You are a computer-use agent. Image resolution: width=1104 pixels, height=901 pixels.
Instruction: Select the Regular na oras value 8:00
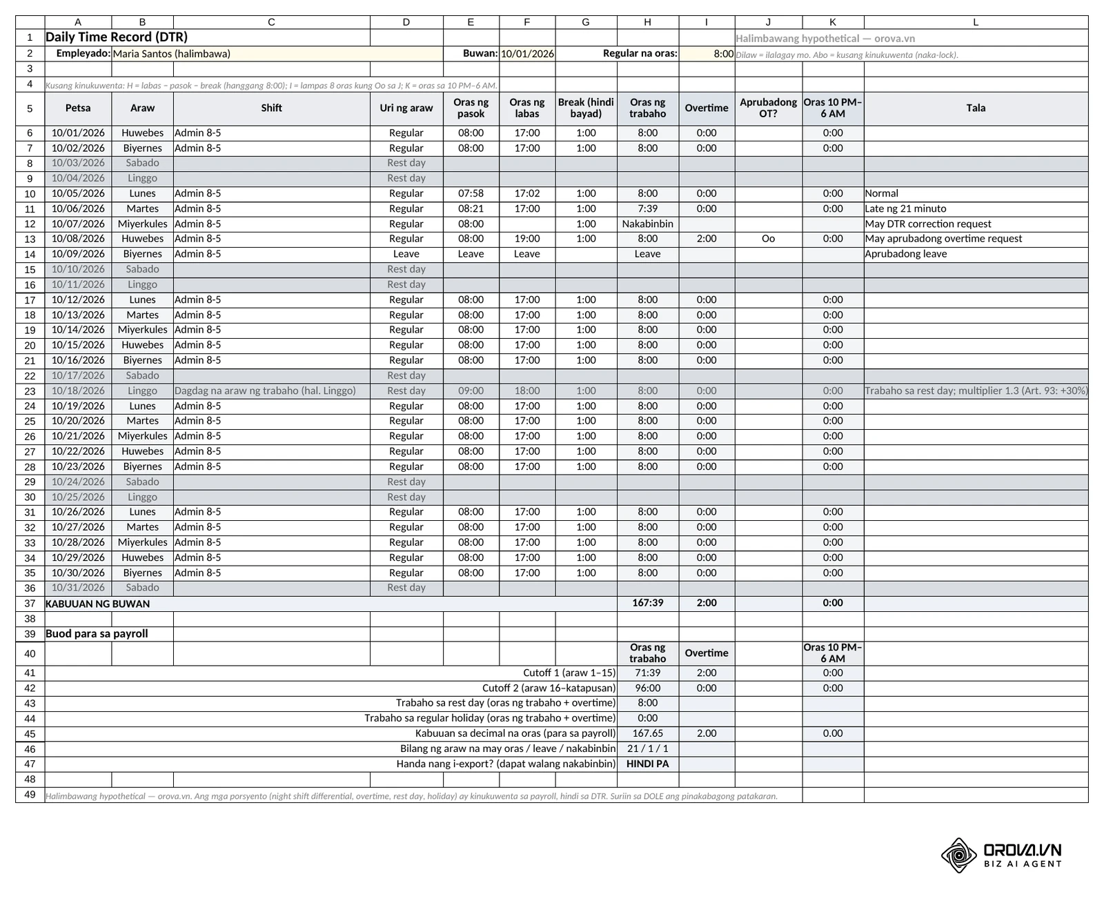[707, 53]
